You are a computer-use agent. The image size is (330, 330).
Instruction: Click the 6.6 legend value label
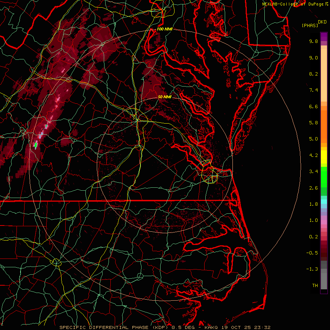tap(313, 106)
